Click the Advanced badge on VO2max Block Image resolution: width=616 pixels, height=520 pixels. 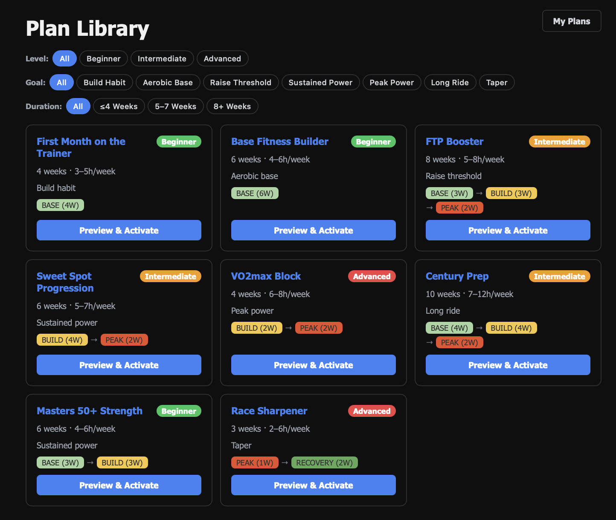(x=372, y=276)
